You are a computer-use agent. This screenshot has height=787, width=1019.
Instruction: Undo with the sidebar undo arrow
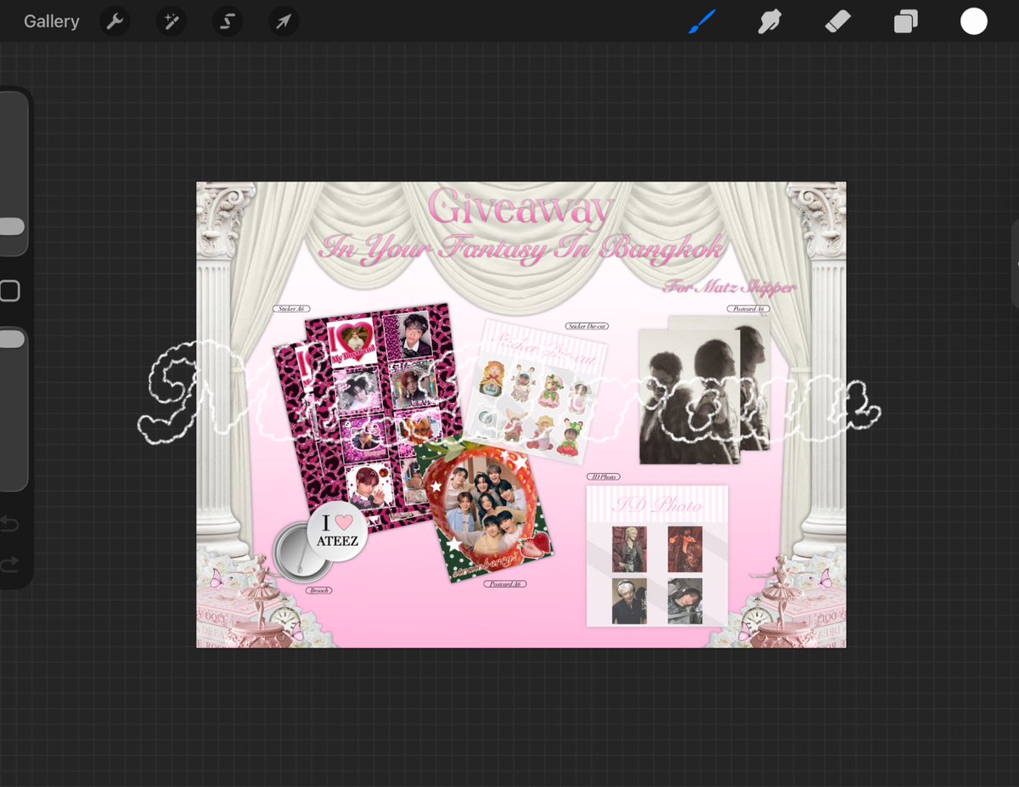coord(9,524)
